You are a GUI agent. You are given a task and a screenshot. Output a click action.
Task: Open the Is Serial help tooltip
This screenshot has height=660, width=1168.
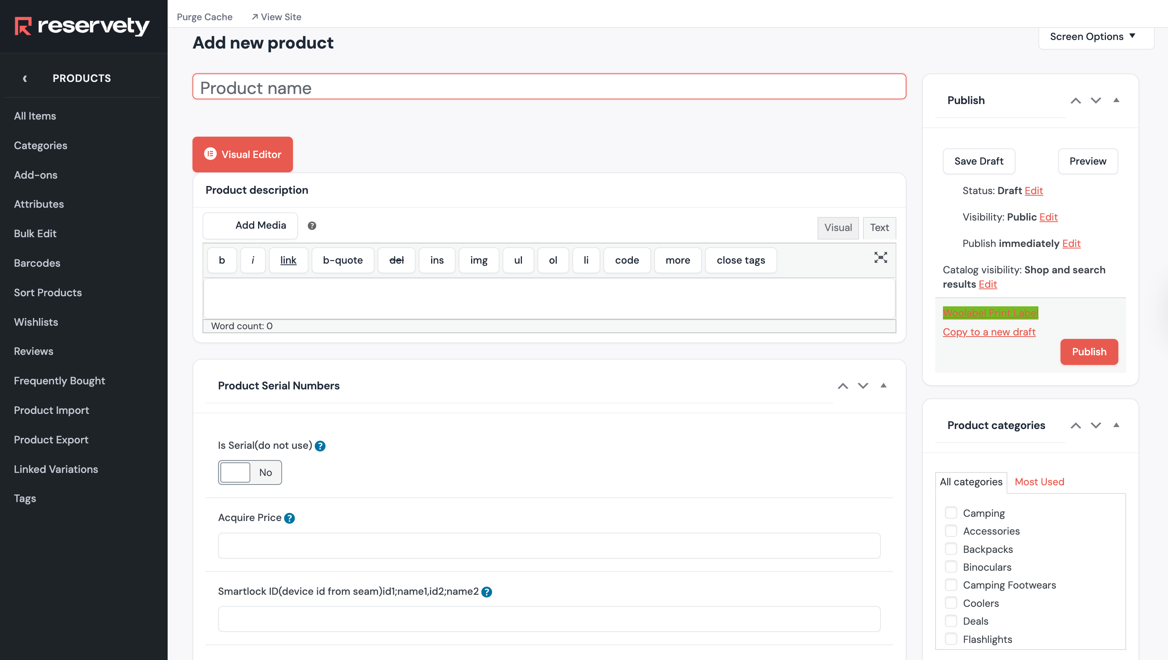pyautogui.click(x=320, y=446)
